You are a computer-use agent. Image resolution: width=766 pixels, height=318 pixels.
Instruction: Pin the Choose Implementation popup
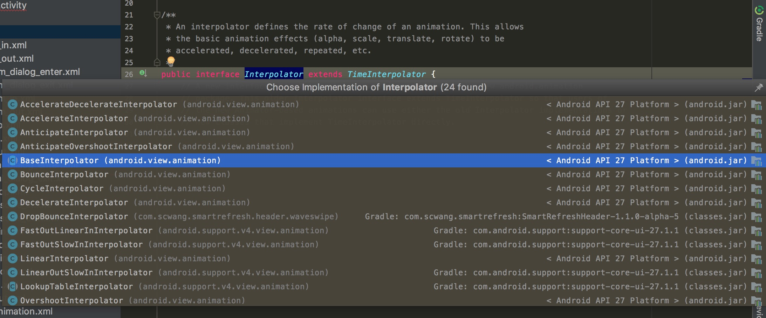tap(759, 87)
